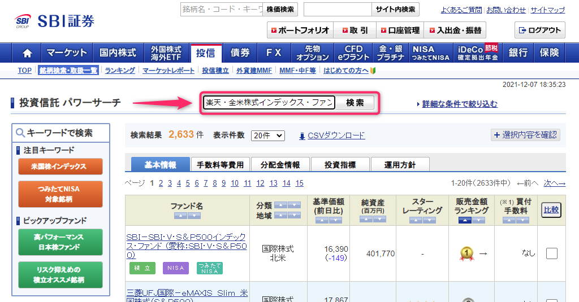The width and height of the screenshot is (579, 302).
Task: Click the purple NISA badge
Action: coord(176,268)
